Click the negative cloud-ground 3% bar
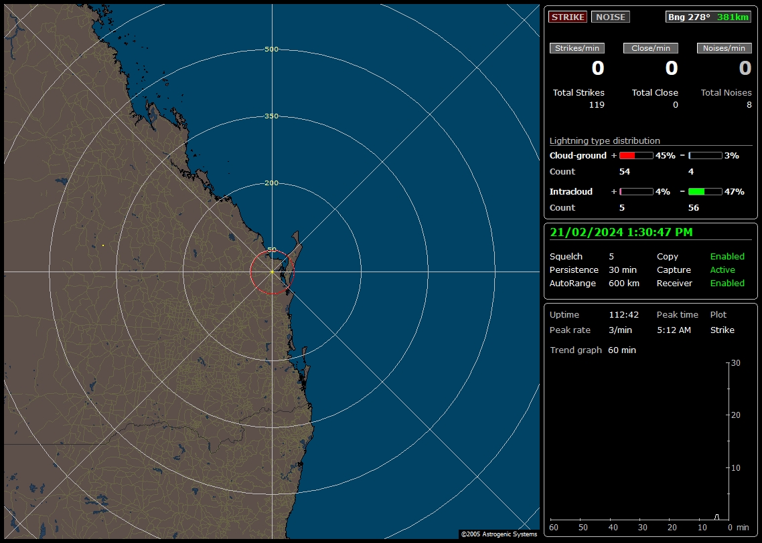Image resolution: width=762 pixels, height=543 pixels. (705, 156)
